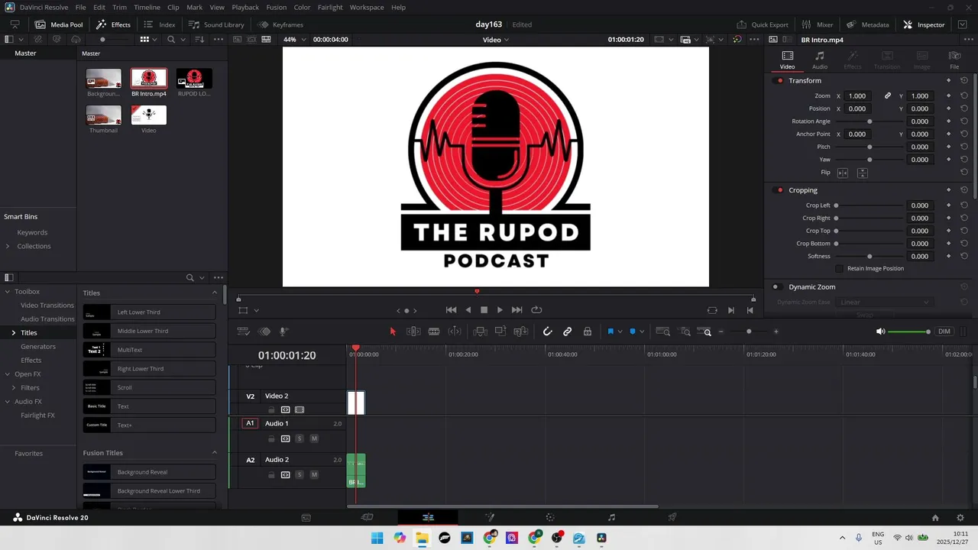Add a blue marker on timeline

[633, 332]
